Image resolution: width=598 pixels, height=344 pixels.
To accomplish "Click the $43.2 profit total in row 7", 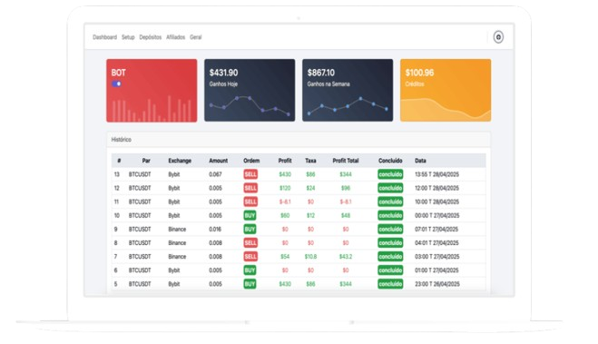I will tap(346, 257).
